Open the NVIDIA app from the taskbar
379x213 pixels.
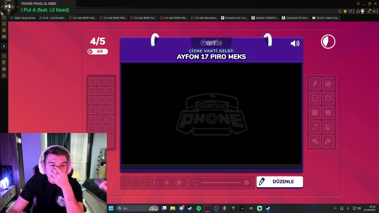click(251, 208)
